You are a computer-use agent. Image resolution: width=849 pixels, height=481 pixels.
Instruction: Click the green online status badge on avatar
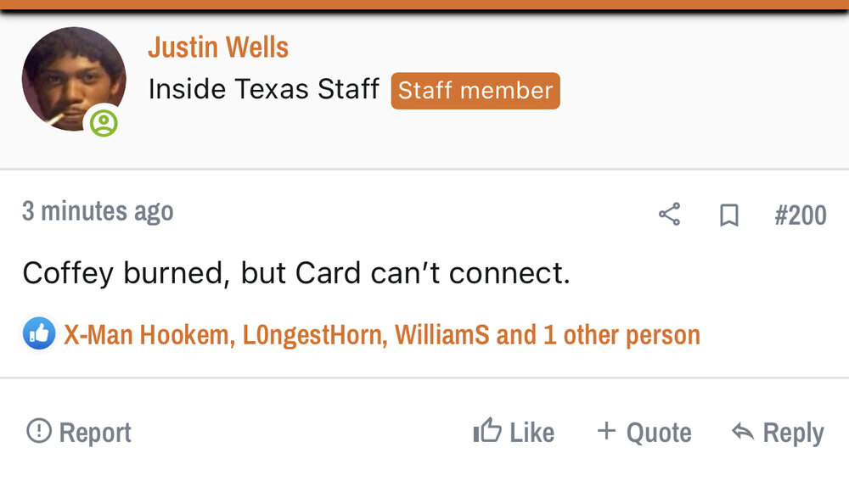click(104, 124)
